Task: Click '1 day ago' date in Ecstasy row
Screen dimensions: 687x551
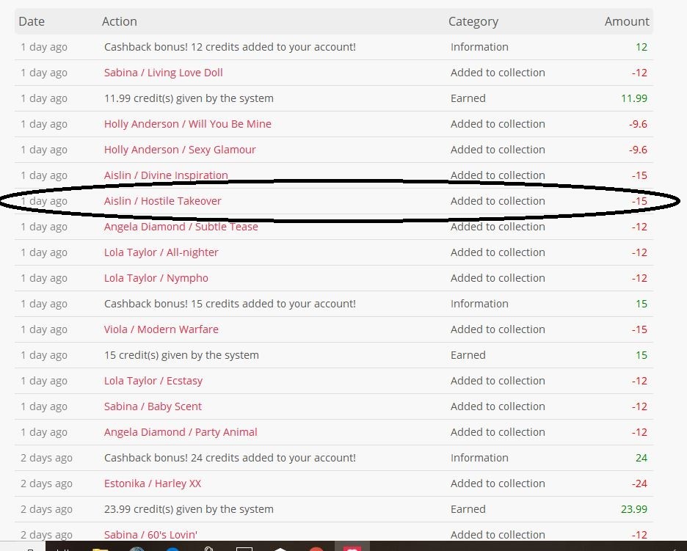Action: tap(44, 381)
